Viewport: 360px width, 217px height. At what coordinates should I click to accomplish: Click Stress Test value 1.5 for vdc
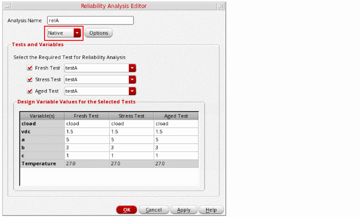[x=131, y=132]
